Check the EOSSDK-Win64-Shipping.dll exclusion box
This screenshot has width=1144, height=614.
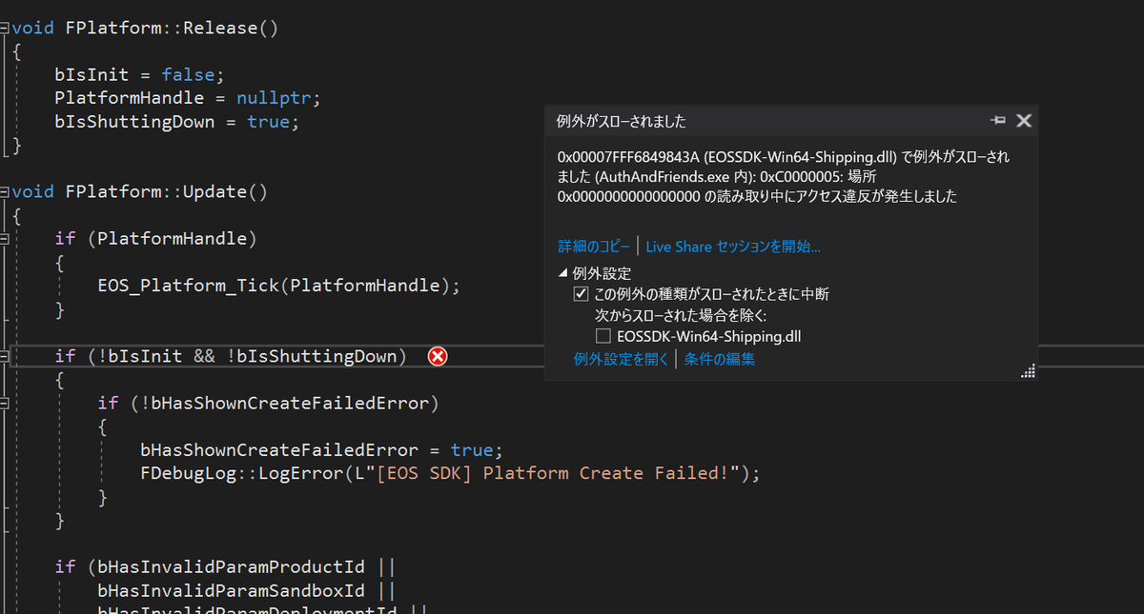click(x=603, y=336)
